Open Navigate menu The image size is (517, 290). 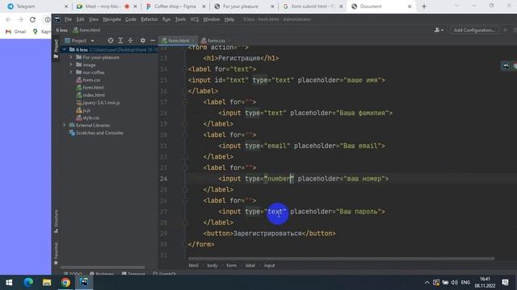click(x=111, y=19)
